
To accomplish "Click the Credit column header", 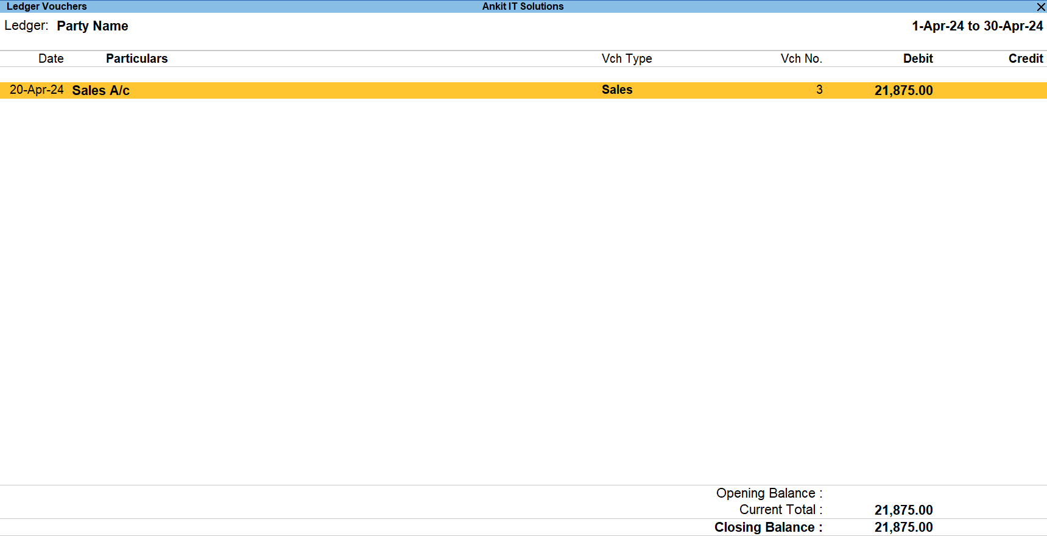I will point(1026,58).
